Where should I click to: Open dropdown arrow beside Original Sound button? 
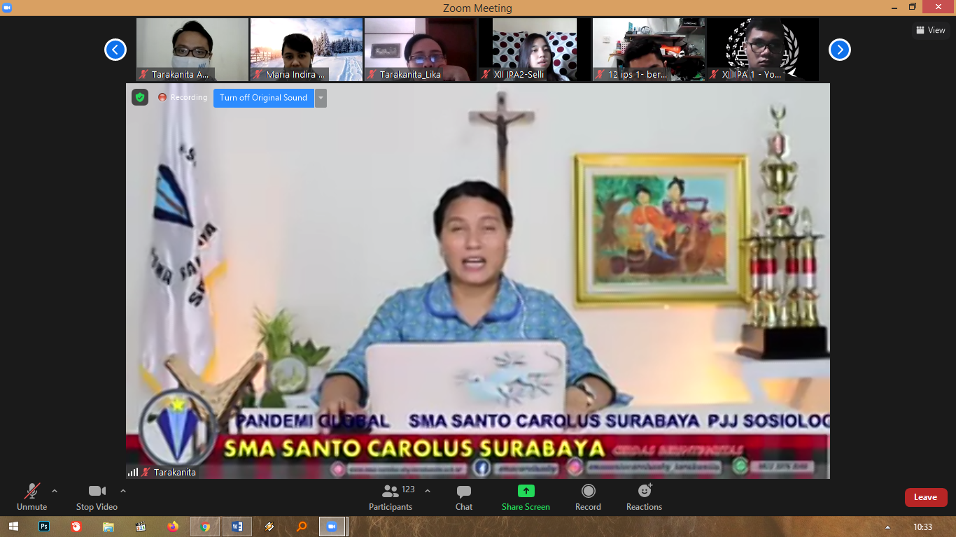point(321,98)
